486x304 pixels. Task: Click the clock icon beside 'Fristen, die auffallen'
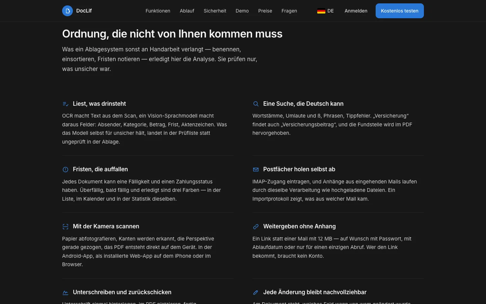click(x=65, y=170)
